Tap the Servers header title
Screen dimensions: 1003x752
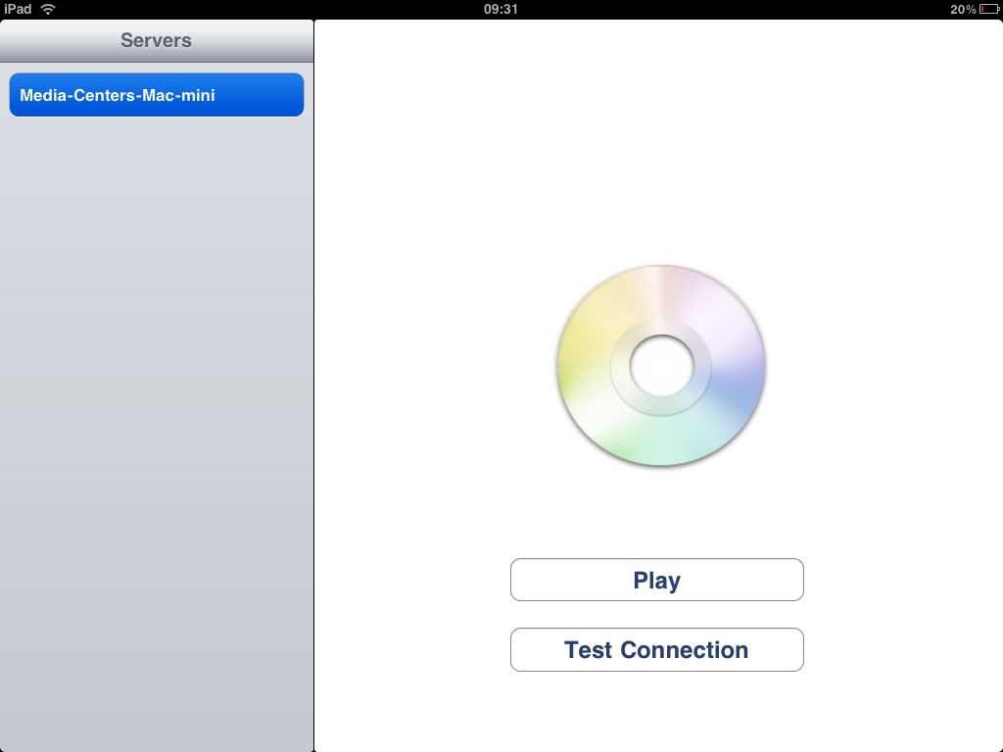[157, 40]
